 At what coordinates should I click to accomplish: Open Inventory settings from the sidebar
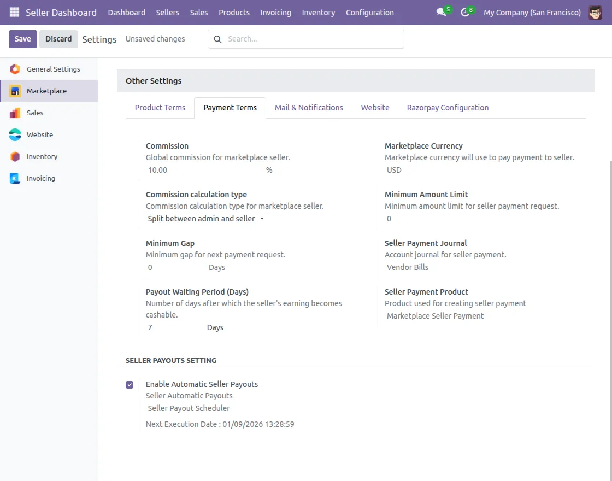tap(43, 156)
